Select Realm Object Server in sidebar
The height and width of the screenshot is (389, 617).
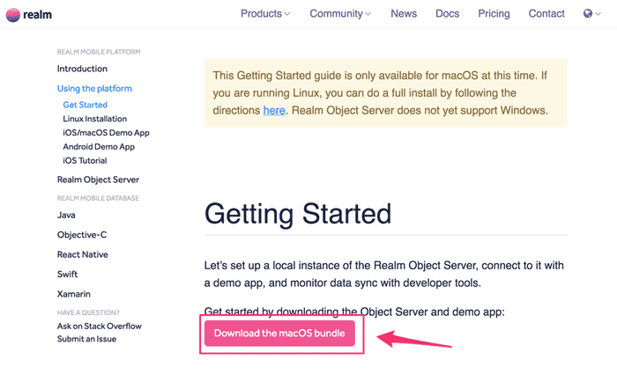coord(98,180)
